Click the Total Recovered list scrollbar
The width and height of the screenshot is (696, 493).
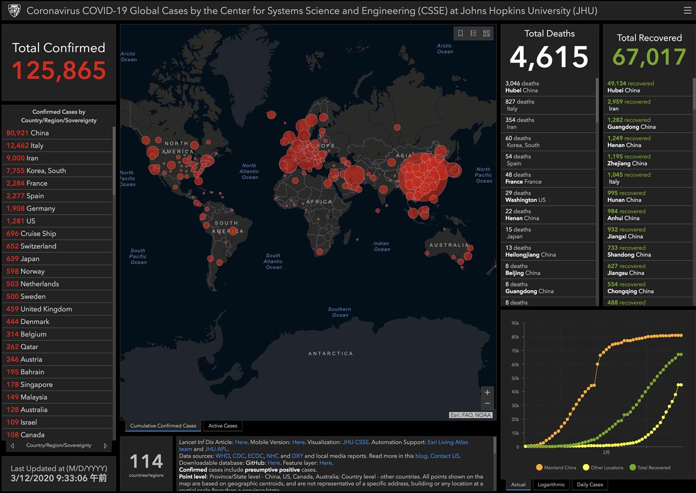694,95
